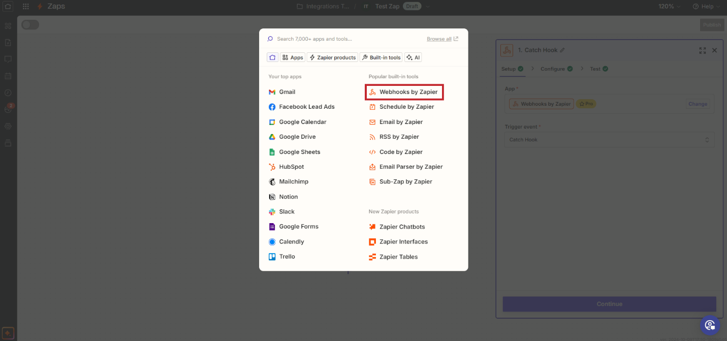Open the Trigger event Catch Hook dropdown

coord(610,140)
